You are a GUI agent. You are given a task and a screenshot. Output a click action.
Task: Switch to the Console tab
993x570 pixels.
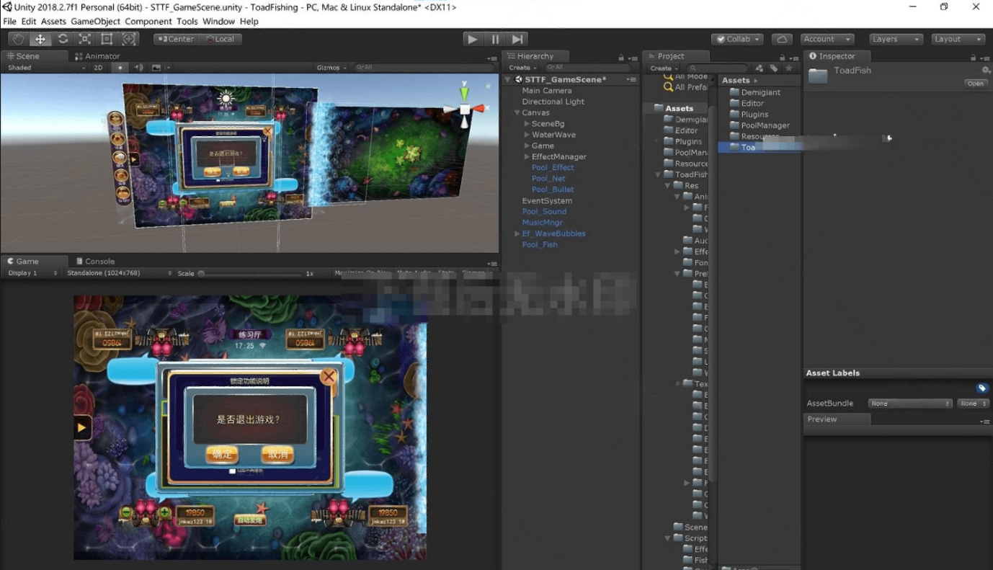coord(94,262)
